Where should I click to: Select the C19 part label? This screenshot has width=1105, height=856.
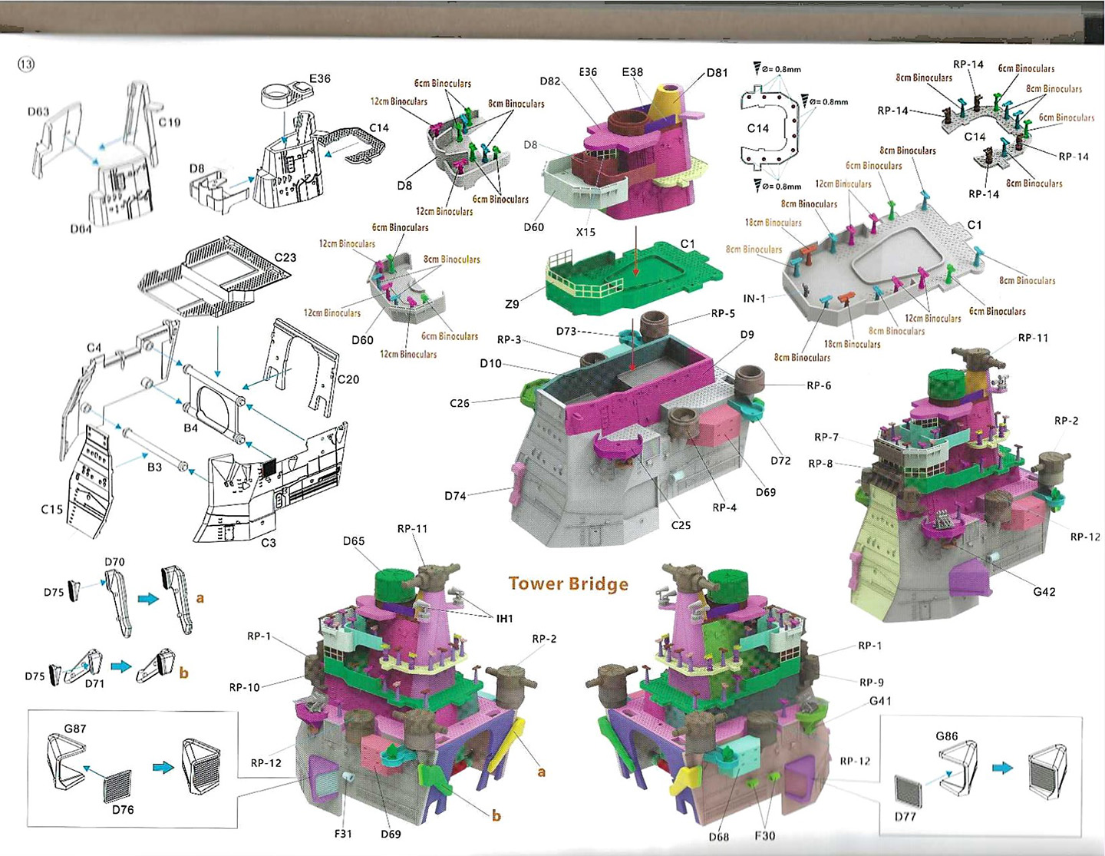[170, 122]
